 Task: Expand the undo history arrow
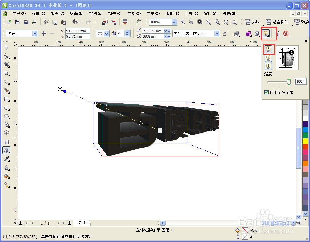(82, 22)
